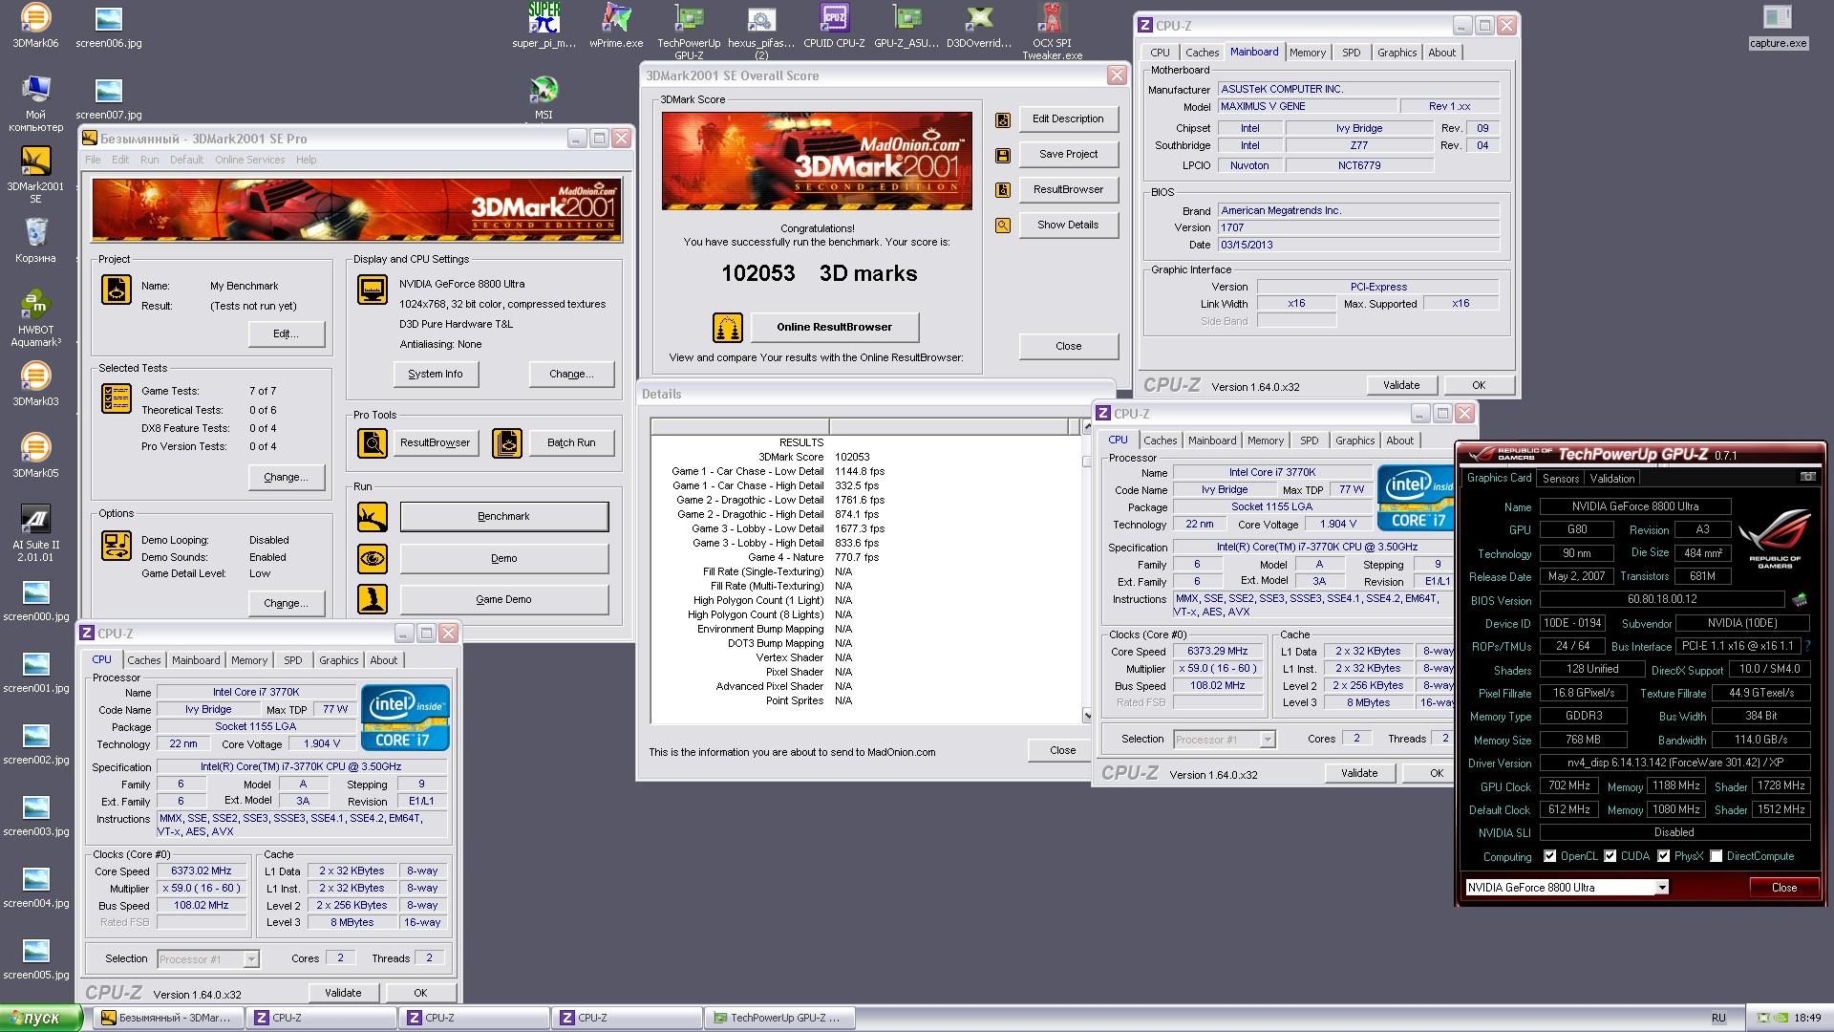Select Graphics tab in middle CPU-Z window
Image resolution: width=1834 pixels, height=1032 pixels.
coord(1354,441)
